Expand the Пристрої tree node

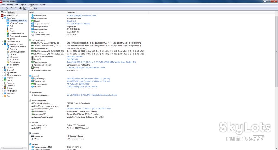[x=2, y=83]
